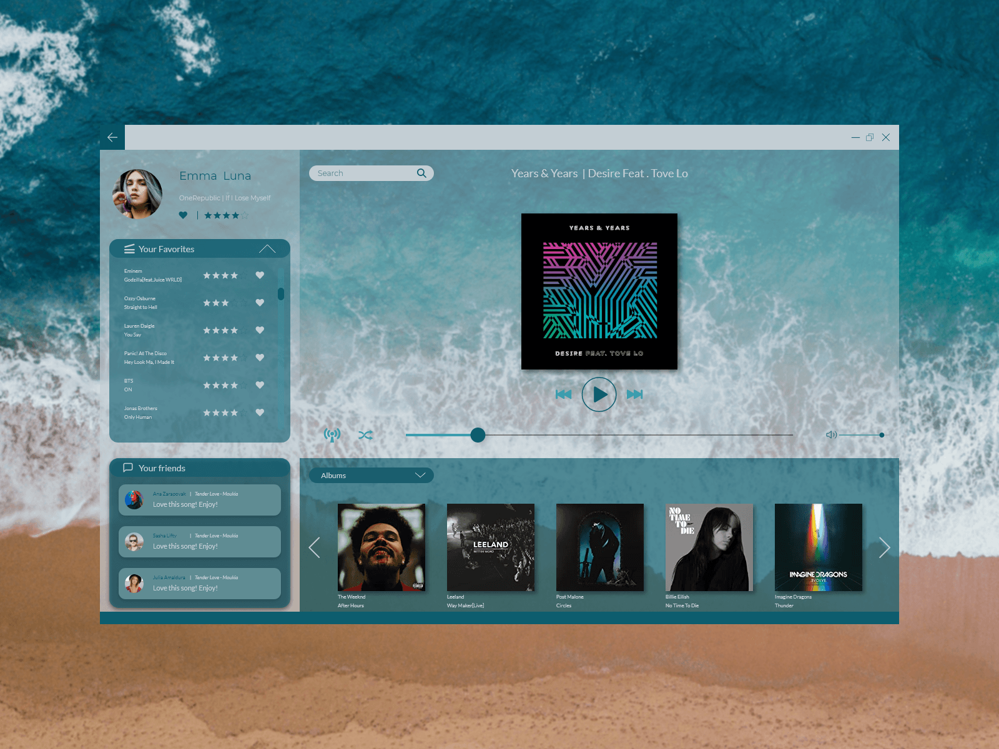999x749 pixels.
Task: Select Panic! At The Disco track
Action: pos(149,358)
